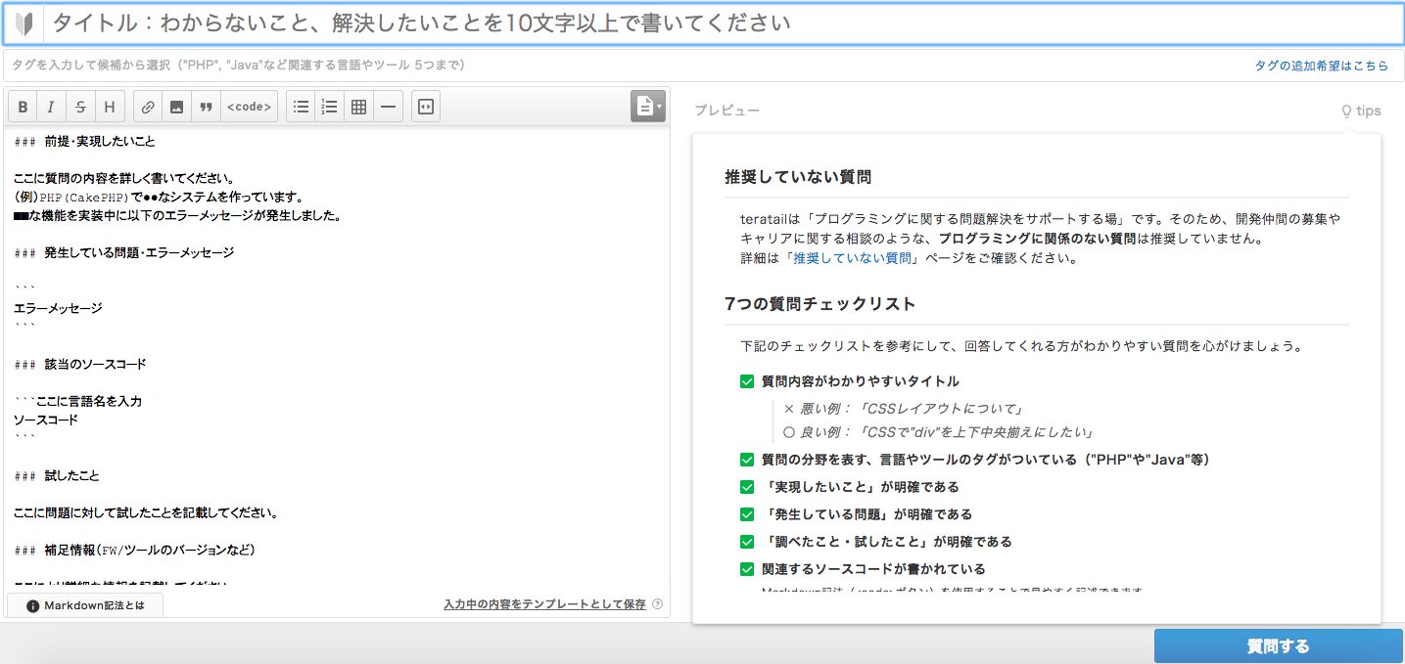Show the tips lightbulb link

[1361, 111]
